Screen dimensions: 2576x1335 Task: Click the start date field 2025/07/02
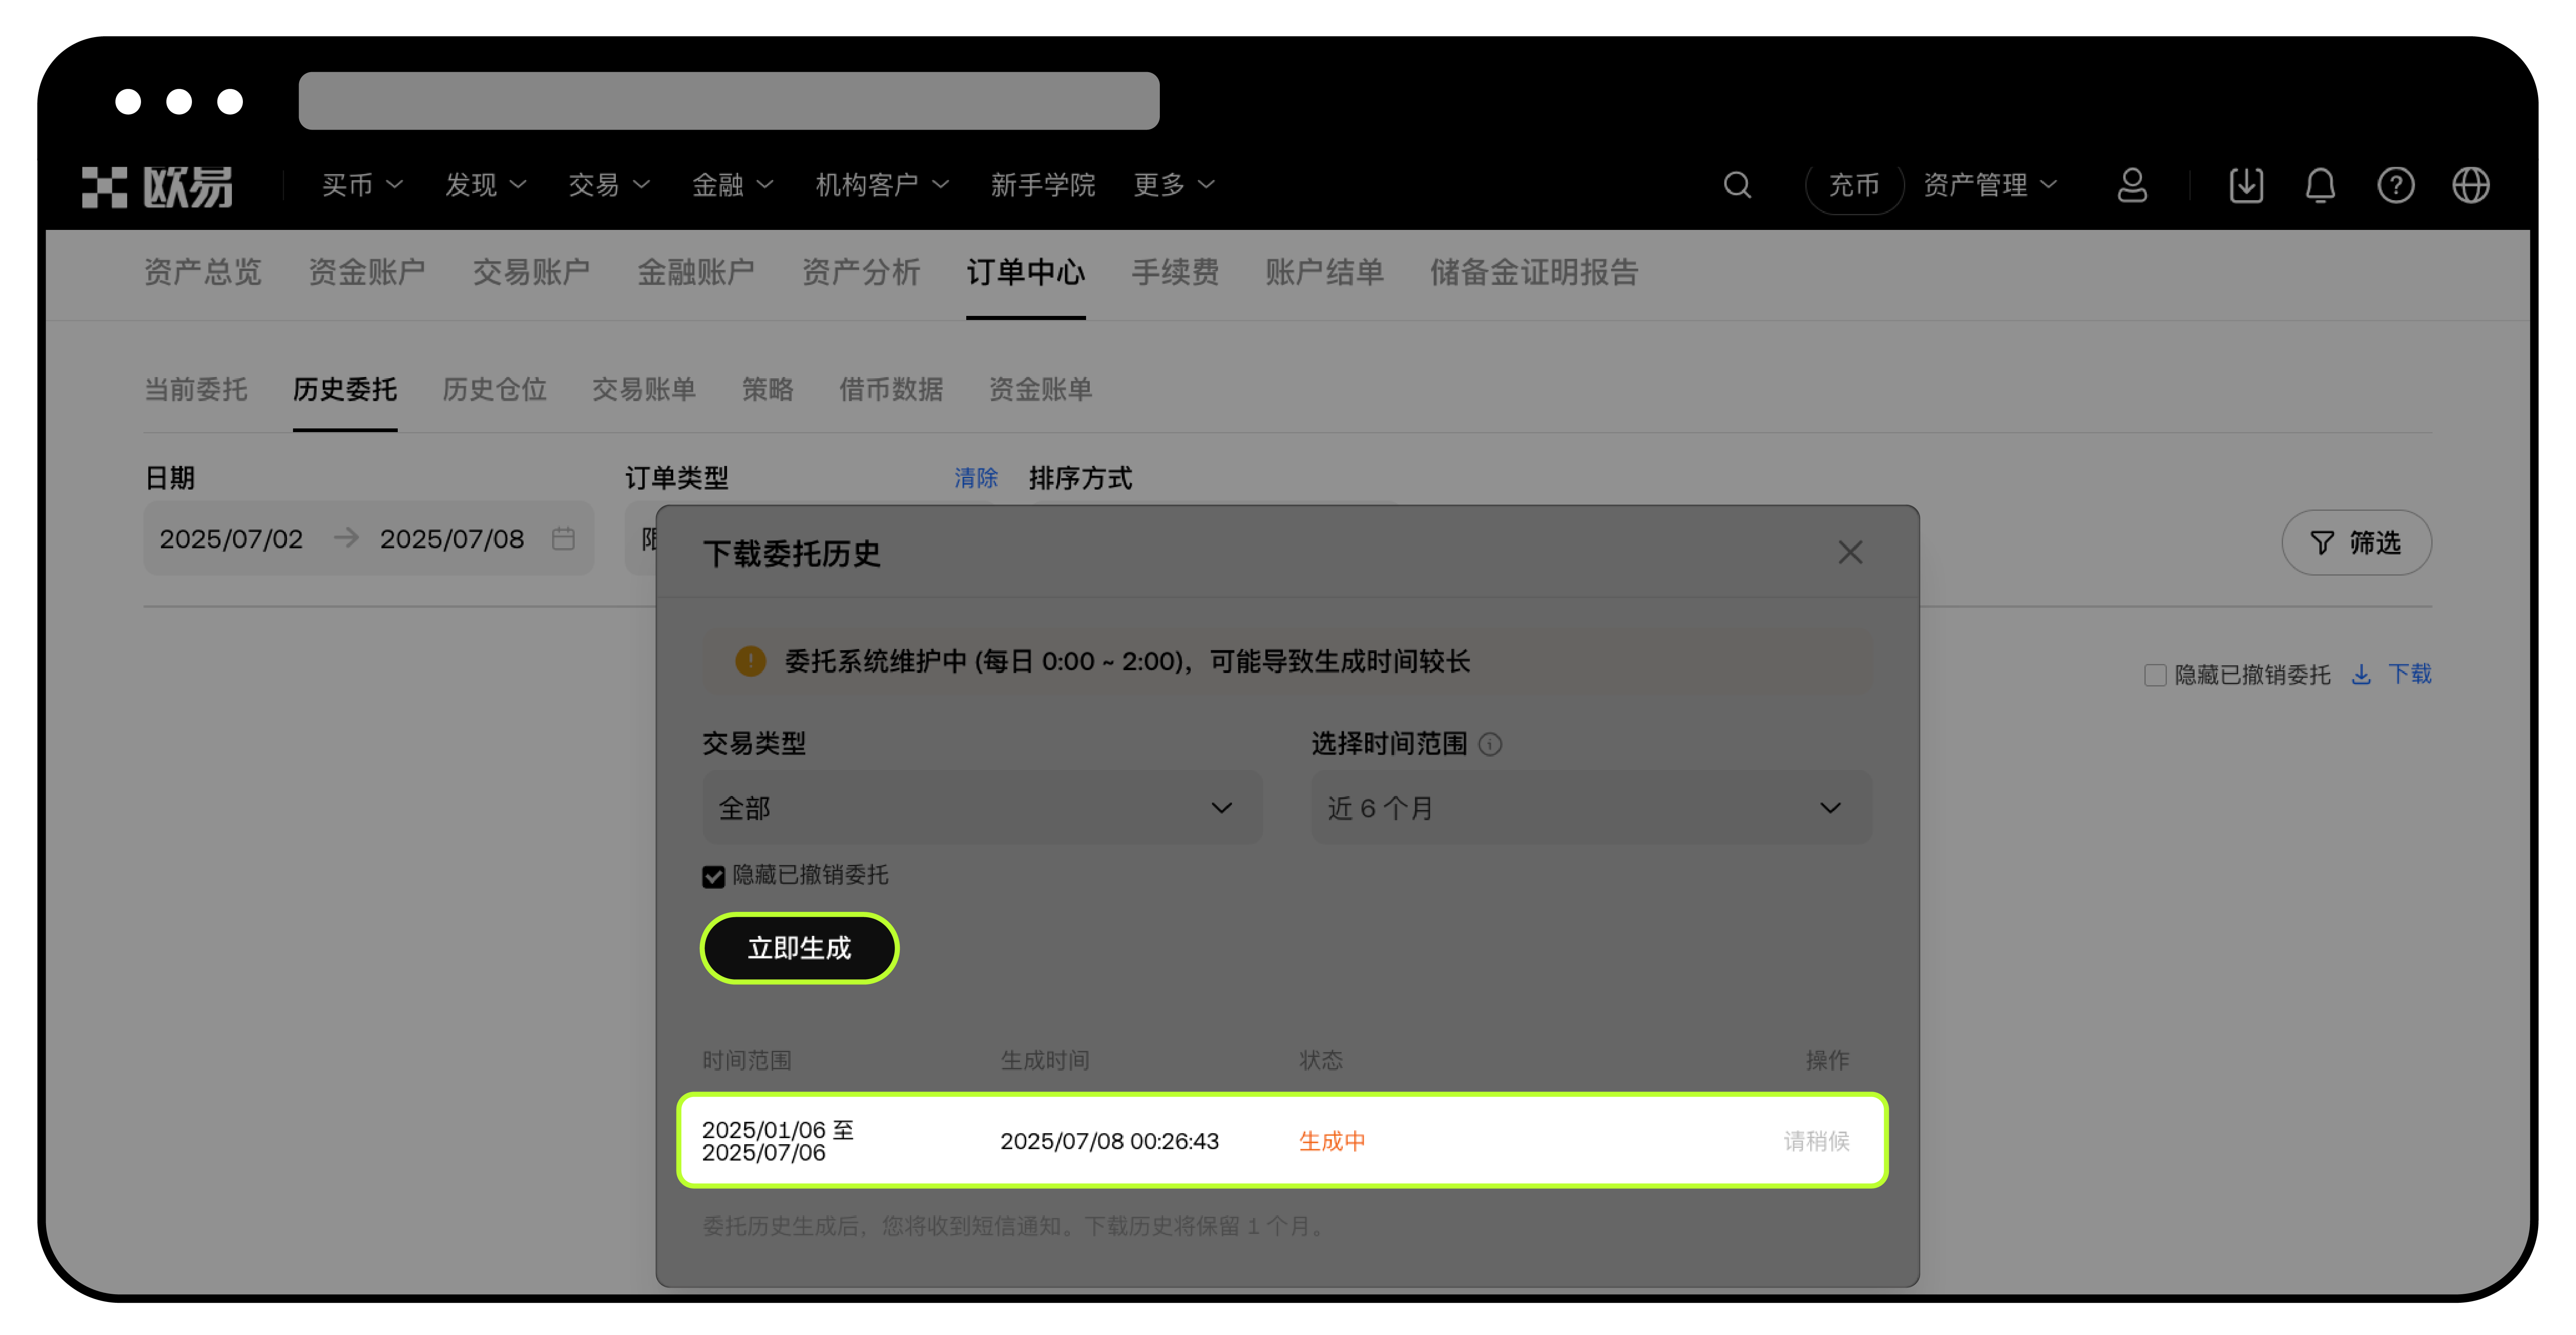tap(232, 538)
